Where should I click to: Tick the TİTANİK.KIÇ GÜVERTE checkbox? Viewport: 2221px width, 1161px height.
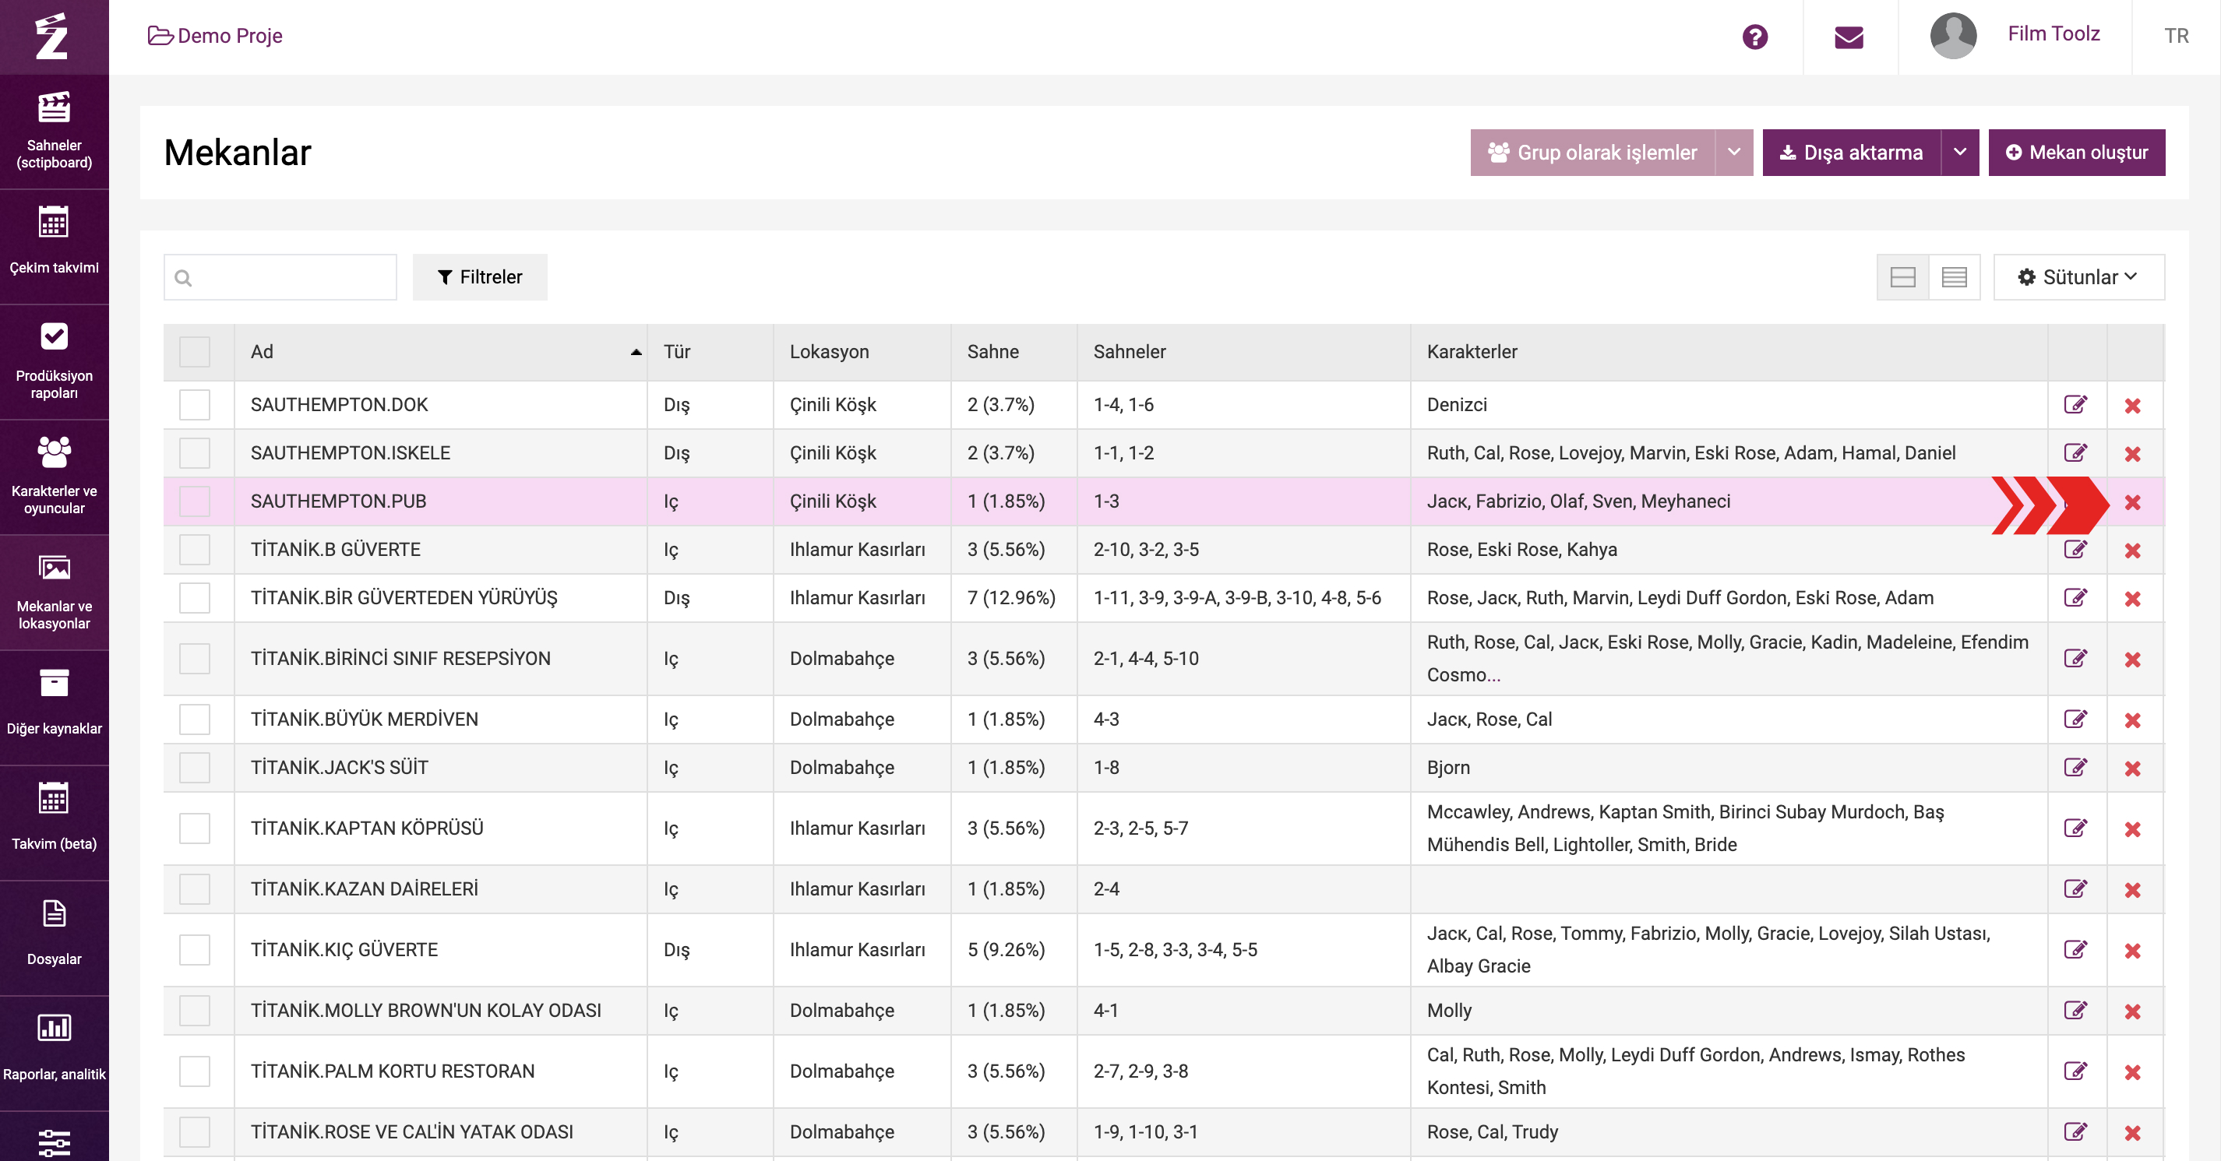click(195, 950)
